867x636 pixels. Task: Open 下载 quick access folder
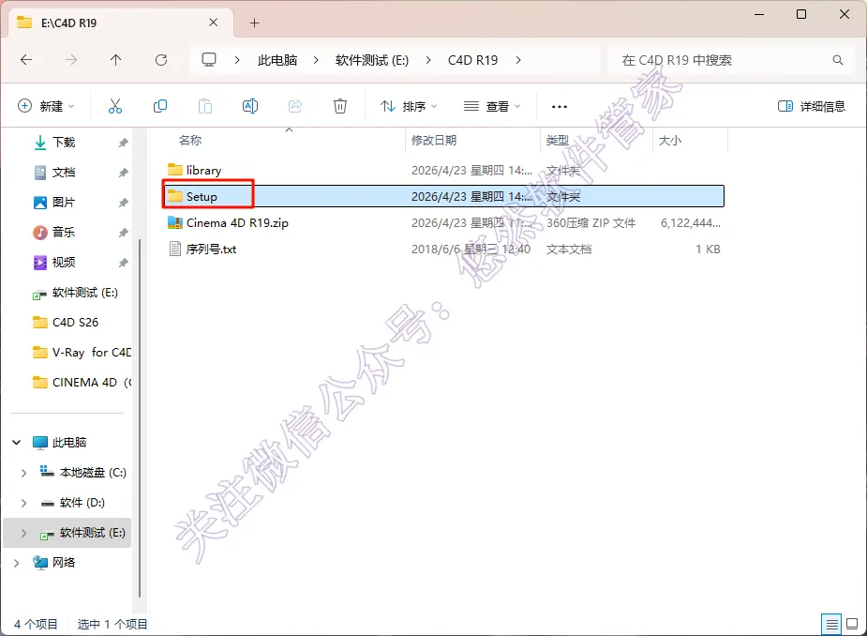(64, 143)
